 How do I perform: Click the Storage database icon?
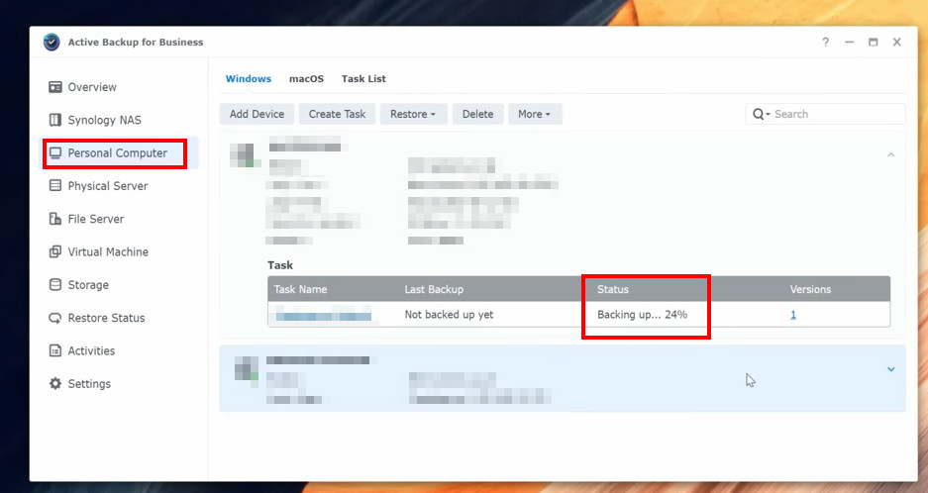tap(55, 285)
